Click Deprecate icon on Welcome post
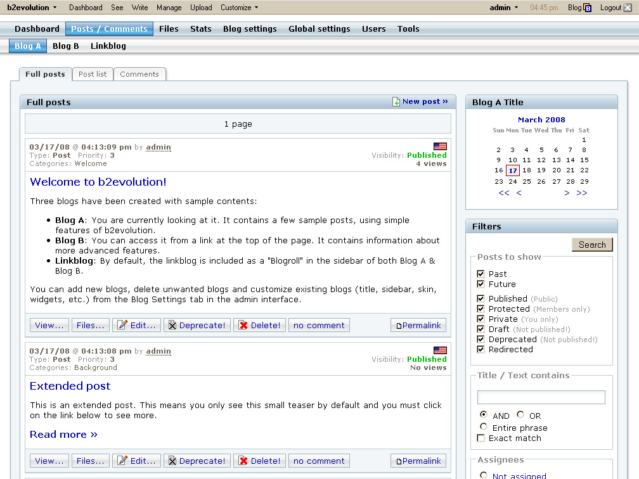The image size is (639, 479). pos(172,326)
